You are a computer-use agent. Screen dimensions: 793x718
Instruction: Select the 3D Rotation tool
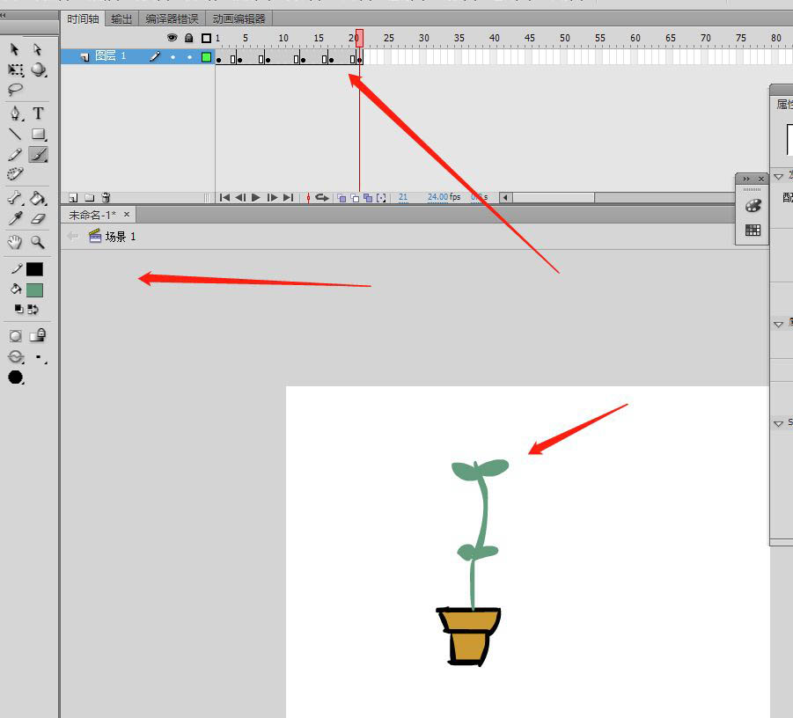pyautogui.click(x=39, y=70)
